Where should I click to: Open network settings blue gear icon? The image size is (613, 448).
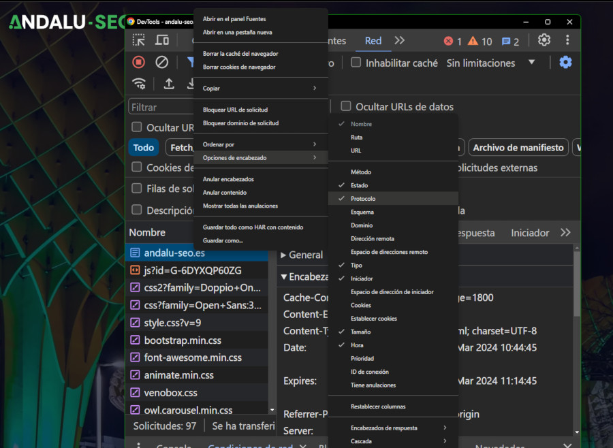(565, 63)
